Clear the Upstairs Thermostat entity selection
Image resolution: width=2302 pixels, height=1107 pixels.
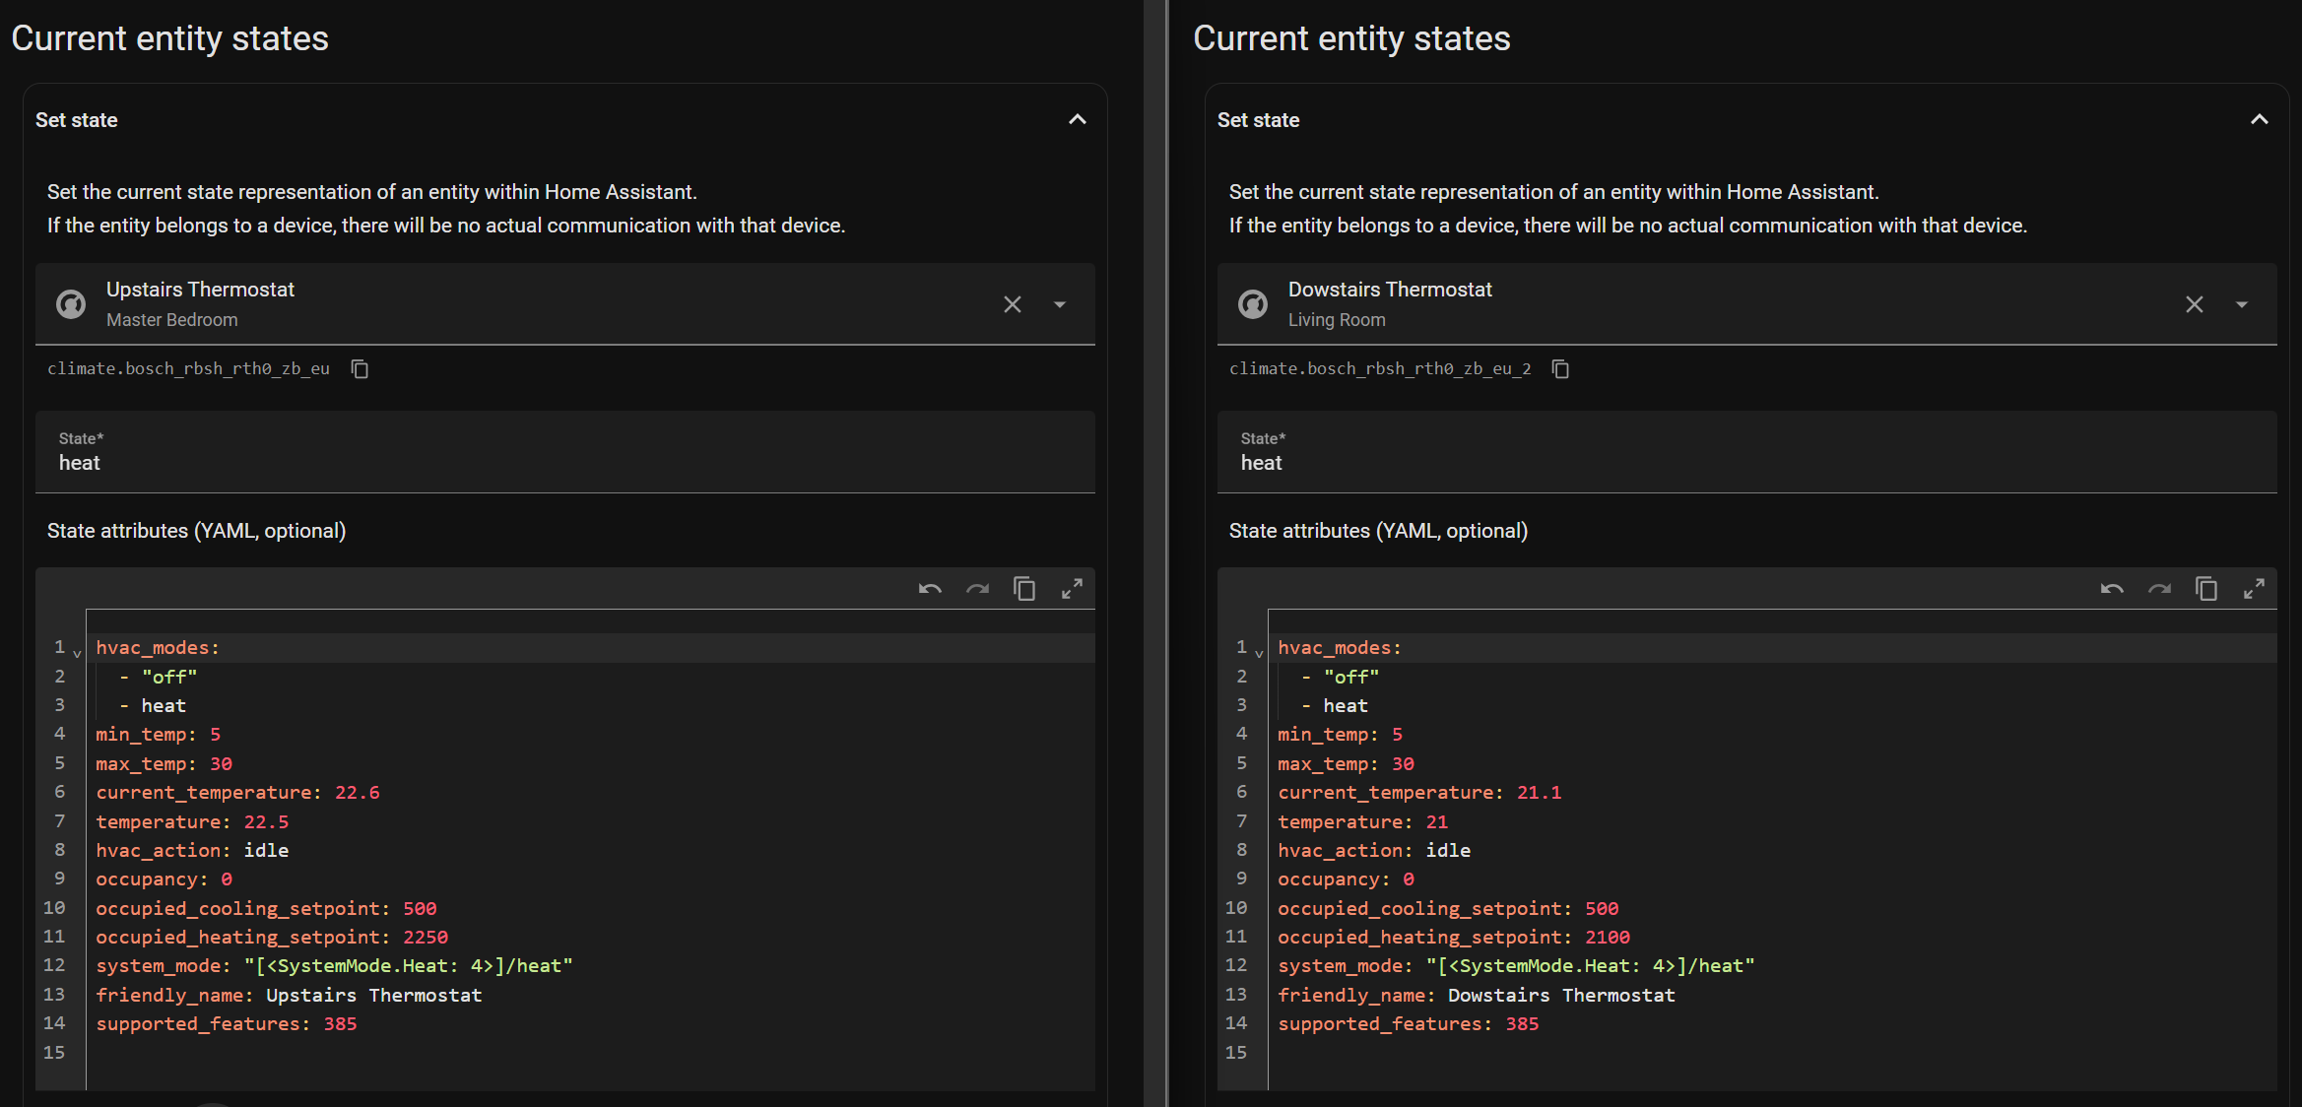(x=1013, y=304)
